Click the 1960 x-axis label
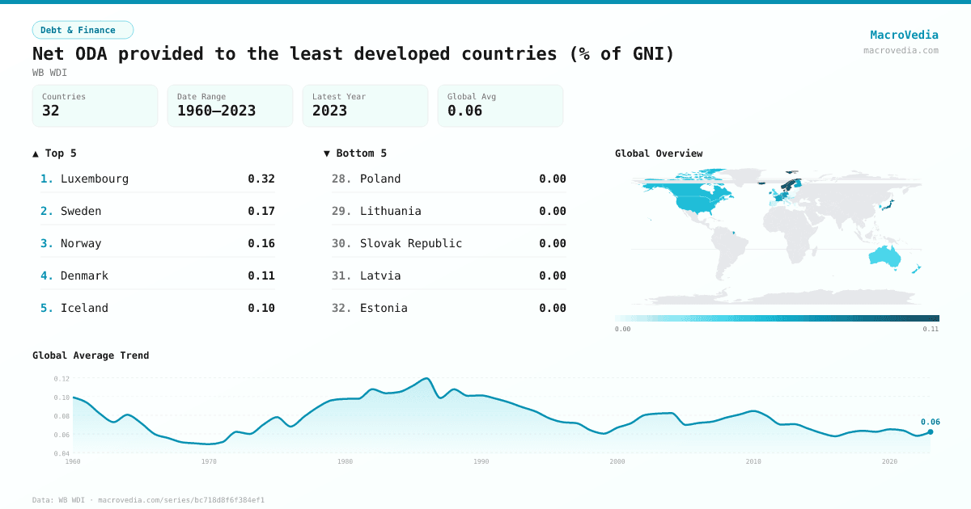The height and width of the screenshot is (509, 971). point(73,461)
